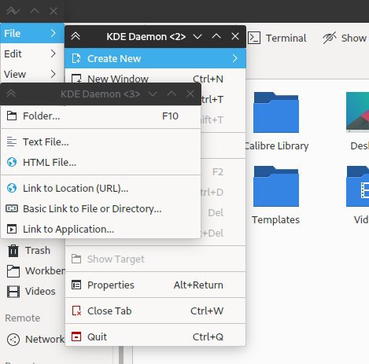
Task: Click the main window title bar wave icon
Action: coord(13,11)
